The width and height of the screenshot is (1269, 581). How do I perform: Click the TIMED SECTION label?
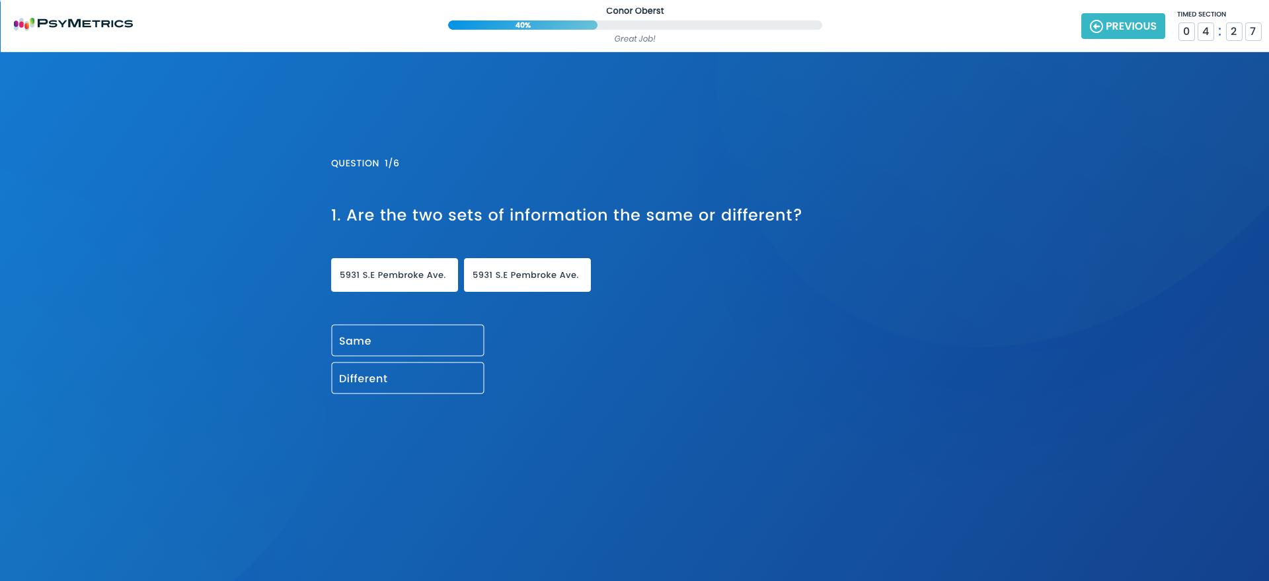1201,14
